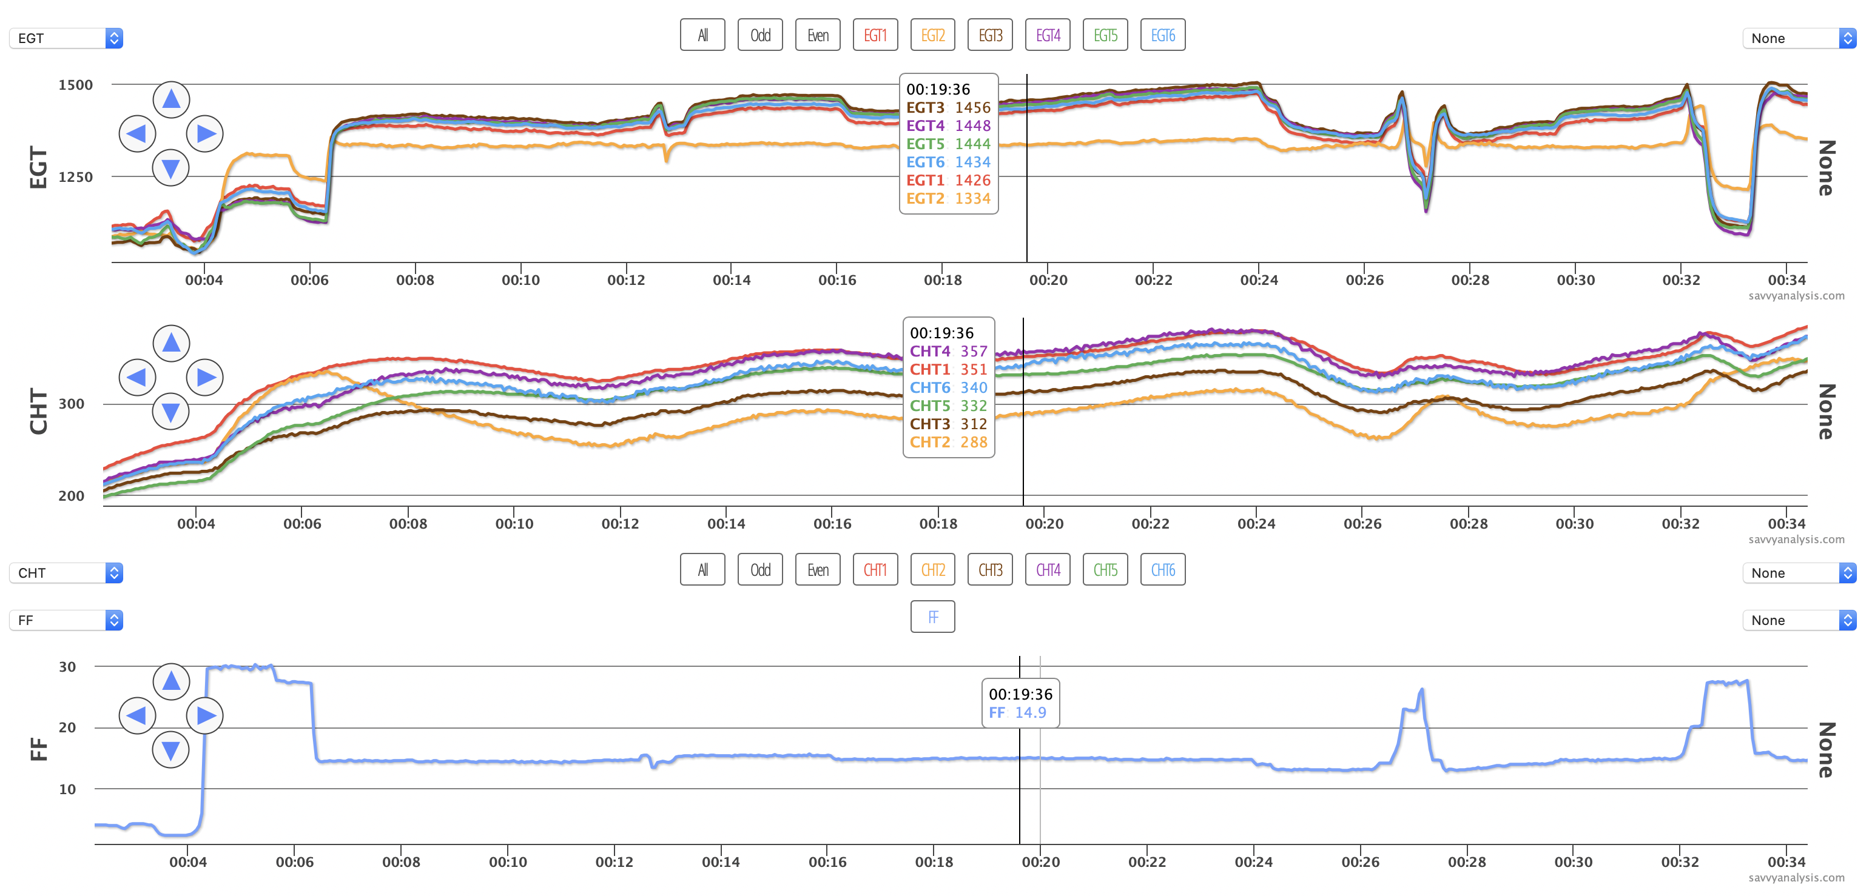Click the FF 14.9 tooltip value
This screenshot has height=896, width=1872.
[x=1017, y=712]
